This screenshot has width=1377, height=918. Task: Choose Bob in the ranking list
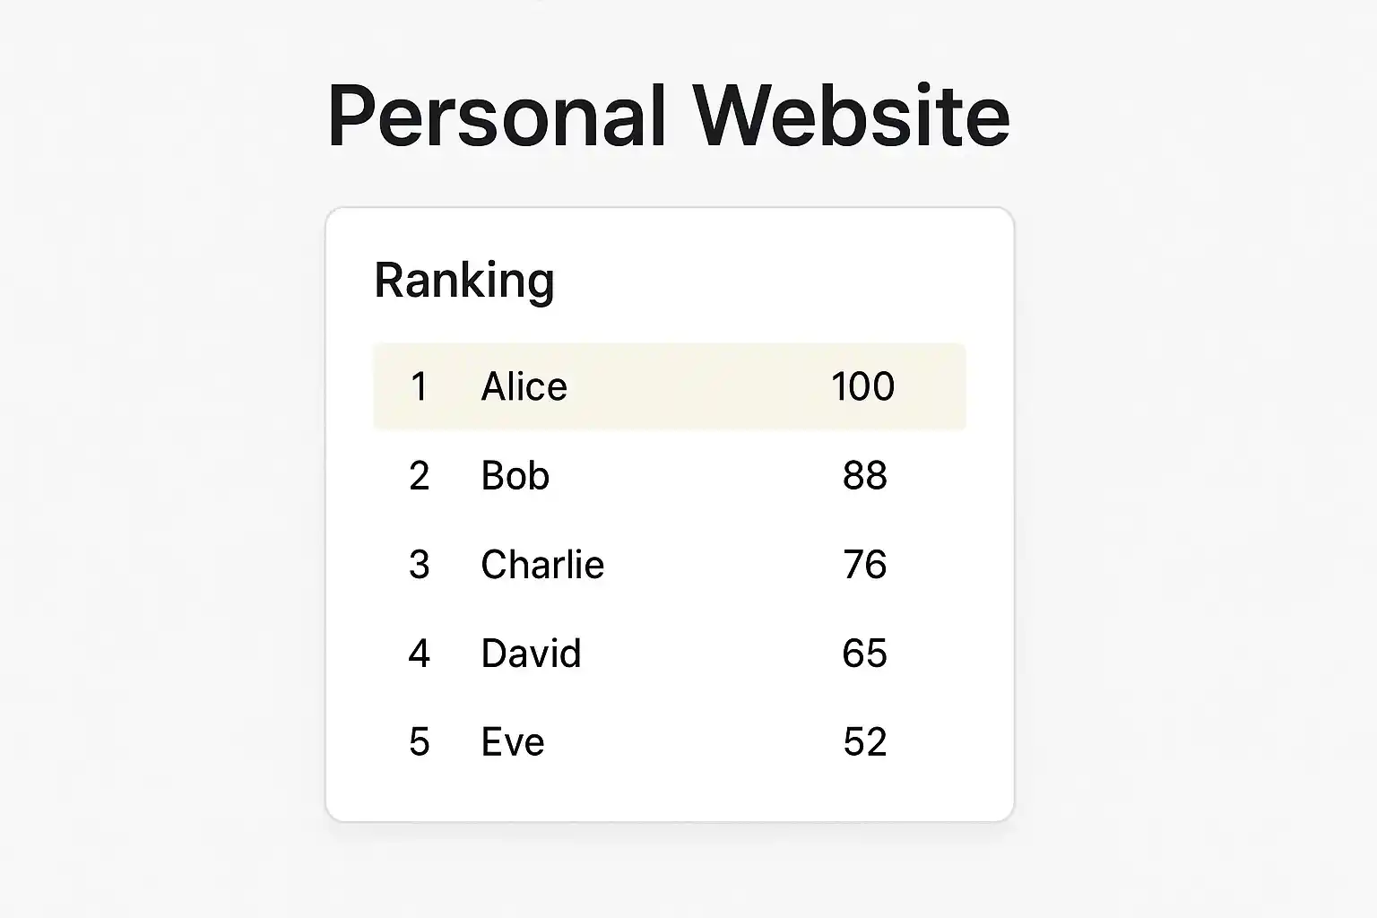(515, 475)
